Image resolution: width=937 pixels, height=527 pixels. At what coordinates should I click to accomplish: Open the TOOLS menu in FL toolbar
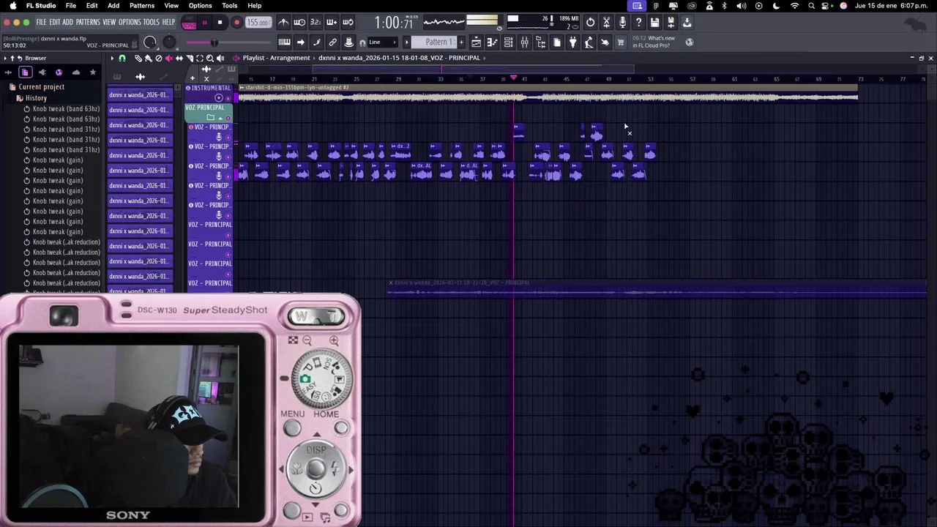(x=151, y=22)
